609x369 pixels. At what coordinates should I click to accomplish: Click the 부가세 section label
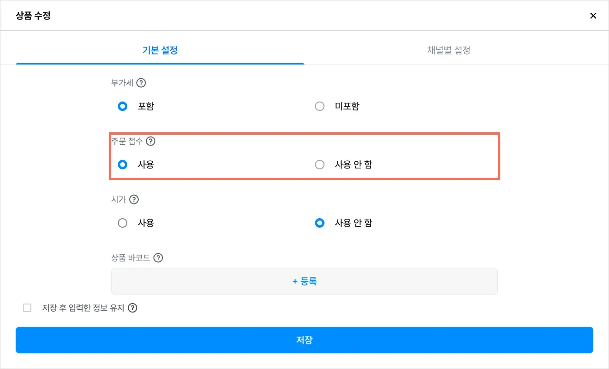click(x=122, y=83)
